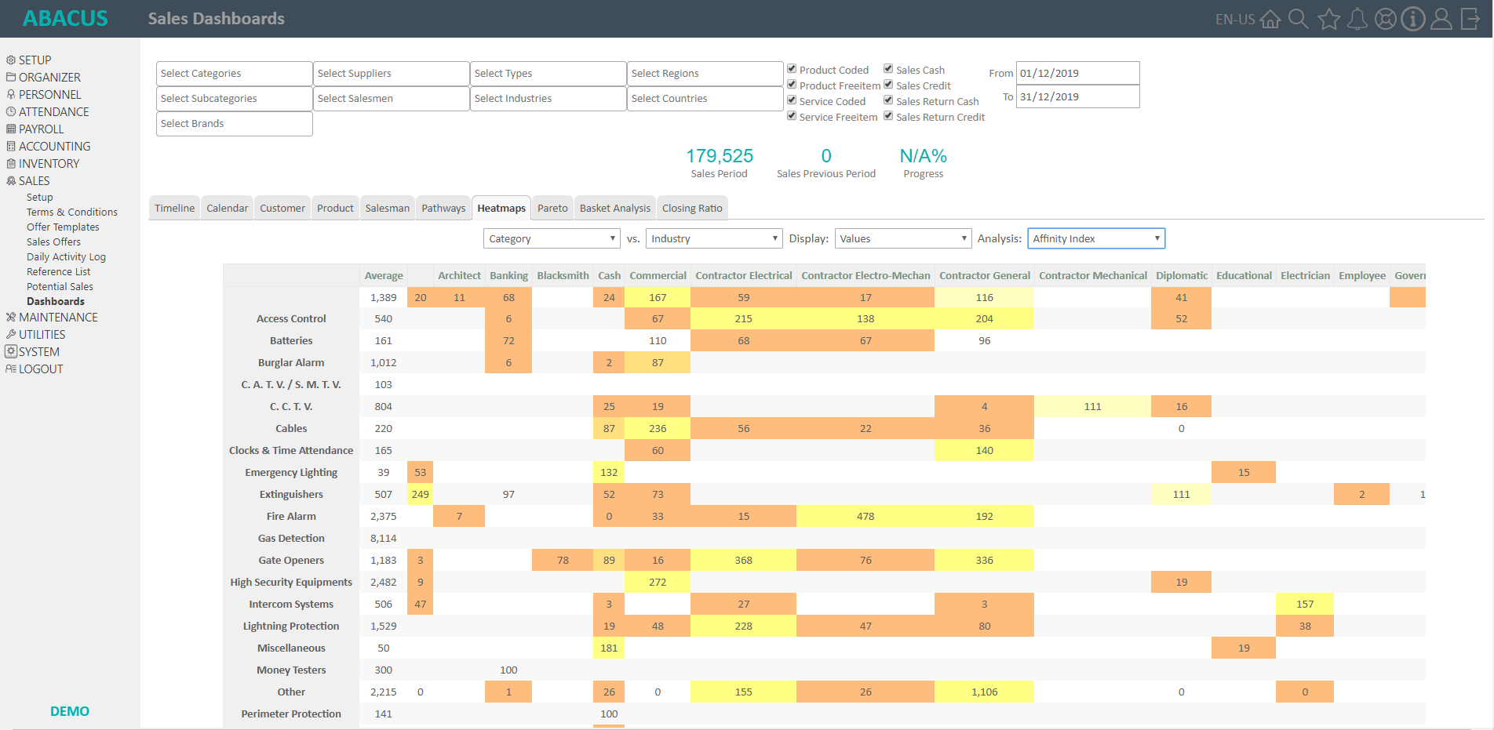Click the help lifebuoy icon
Screen dimensions: 1494x730
point(1386,19)
